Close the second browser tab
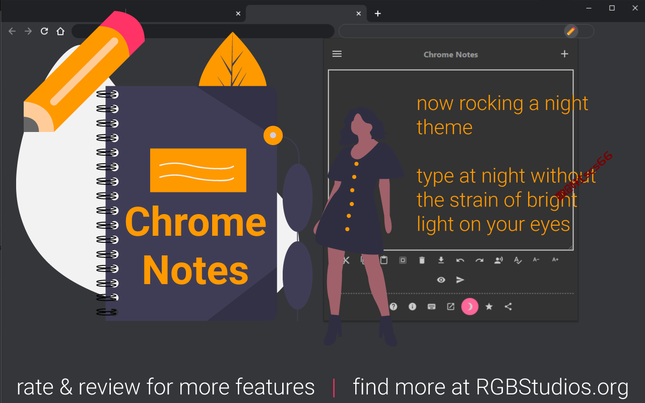The image size is (645, 403). (x=359, y=14)
